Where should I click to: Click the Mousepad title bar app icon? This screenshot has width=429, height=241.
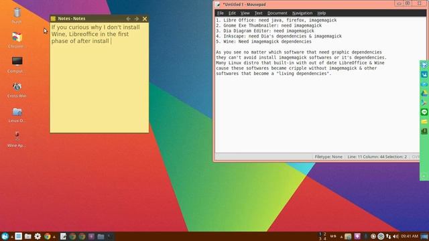click(x=218, y=5)
